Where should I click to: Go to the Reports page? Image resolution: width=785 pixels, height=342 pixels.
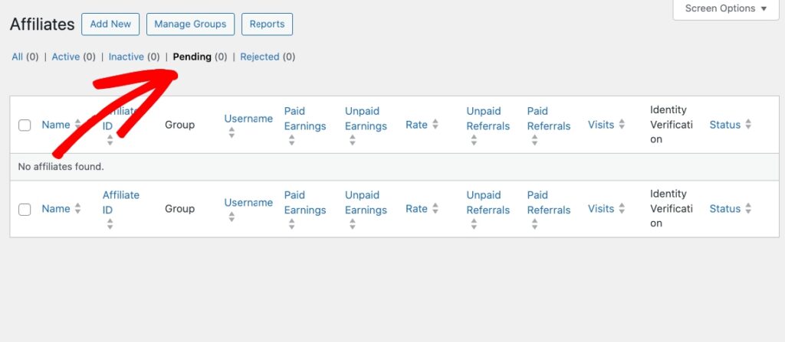[x=267, y=24]
